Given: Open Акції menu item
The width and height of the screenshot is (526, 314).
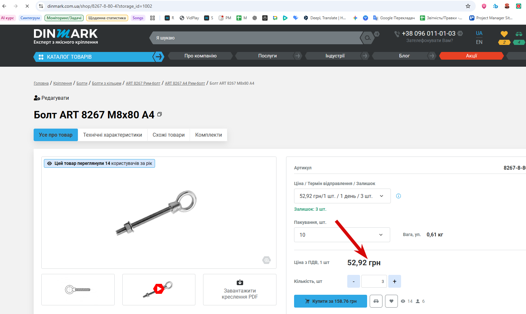Looking at the screenshot, I should point(472,56).
